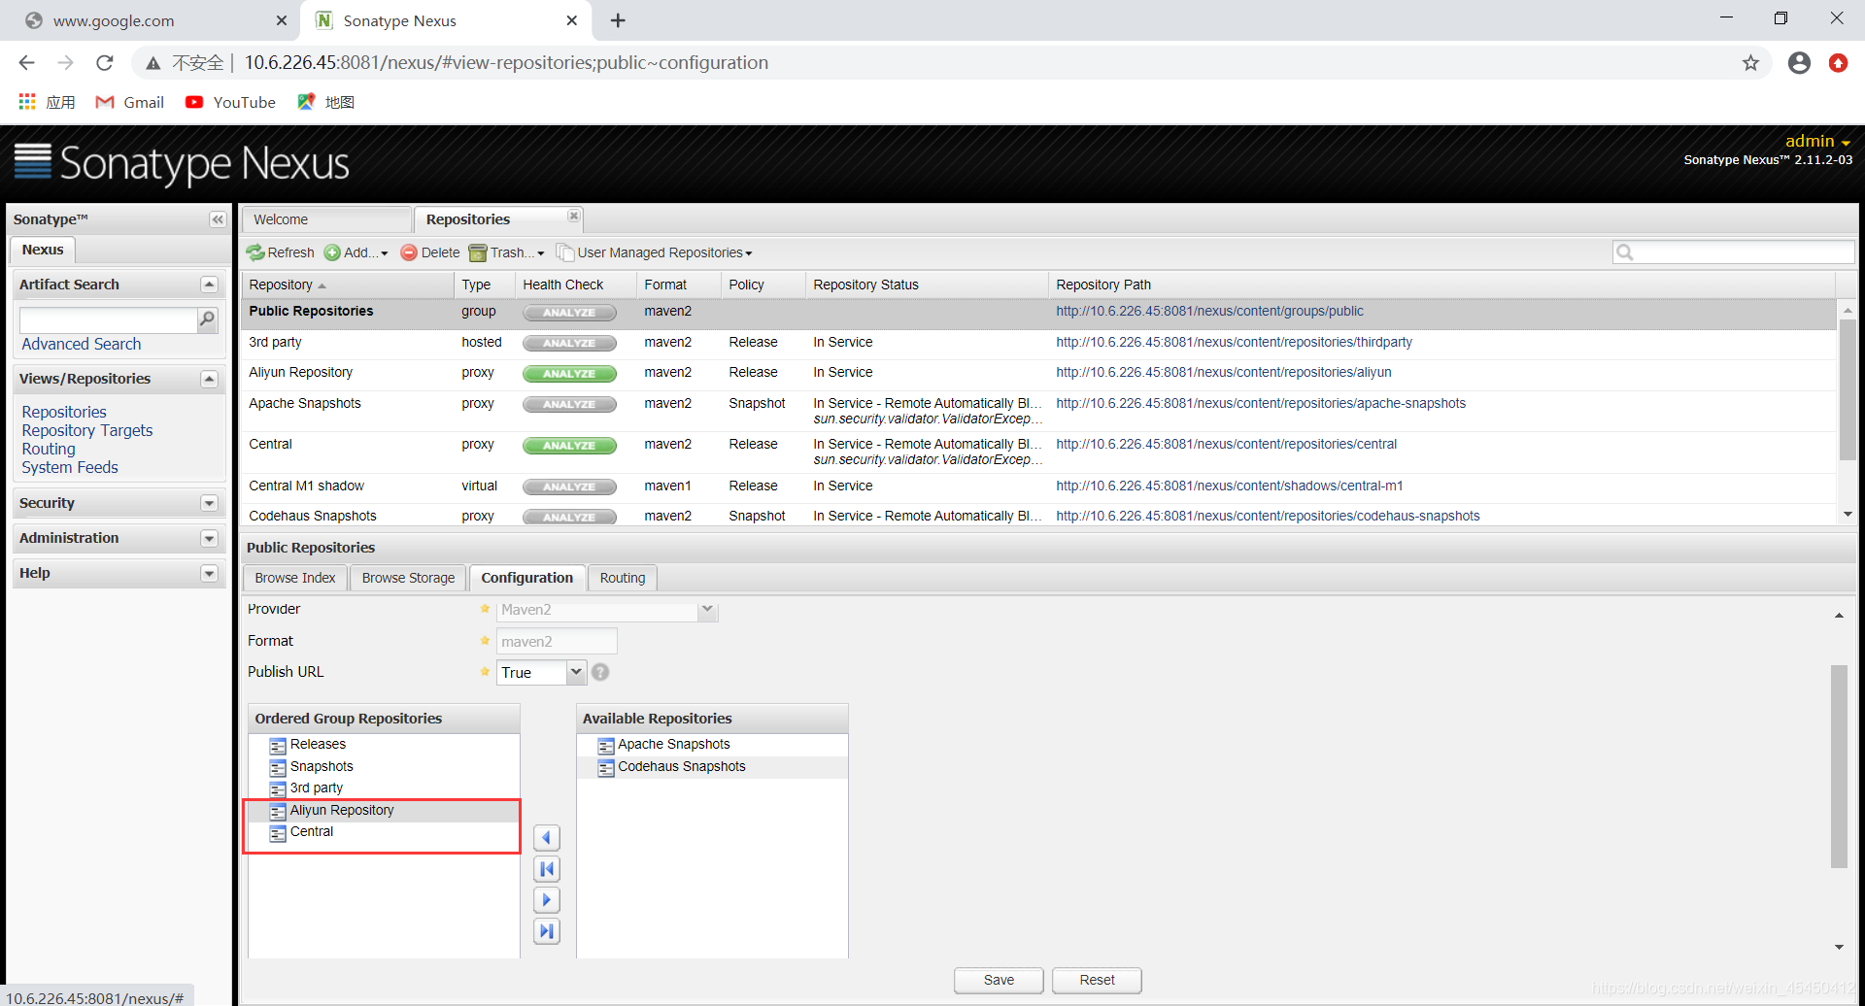This screenshot has width=1865, height=1006.
Task: Click Analyze for Aliyun Repository
Action: 569,374
